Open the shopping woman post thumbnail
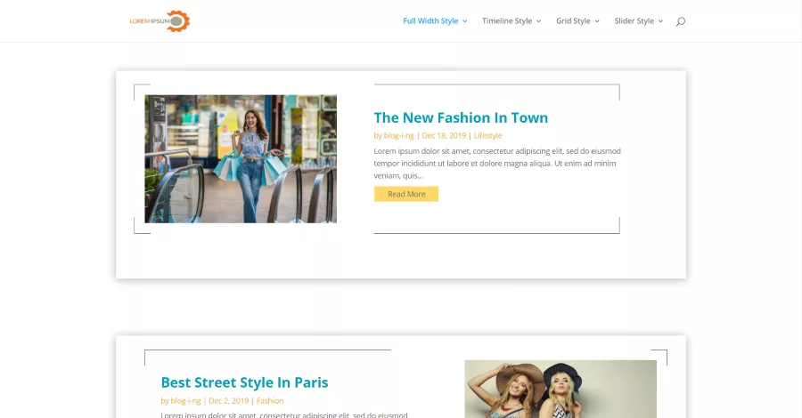This screenshot has width=802, height=418. pyautogui.click(x=241, y=158)
